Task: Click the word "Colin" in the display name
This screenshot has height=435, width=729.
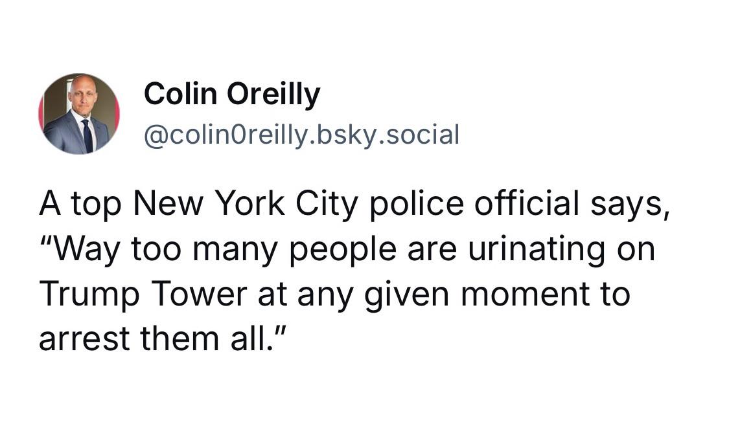Action: coord(180,93)
